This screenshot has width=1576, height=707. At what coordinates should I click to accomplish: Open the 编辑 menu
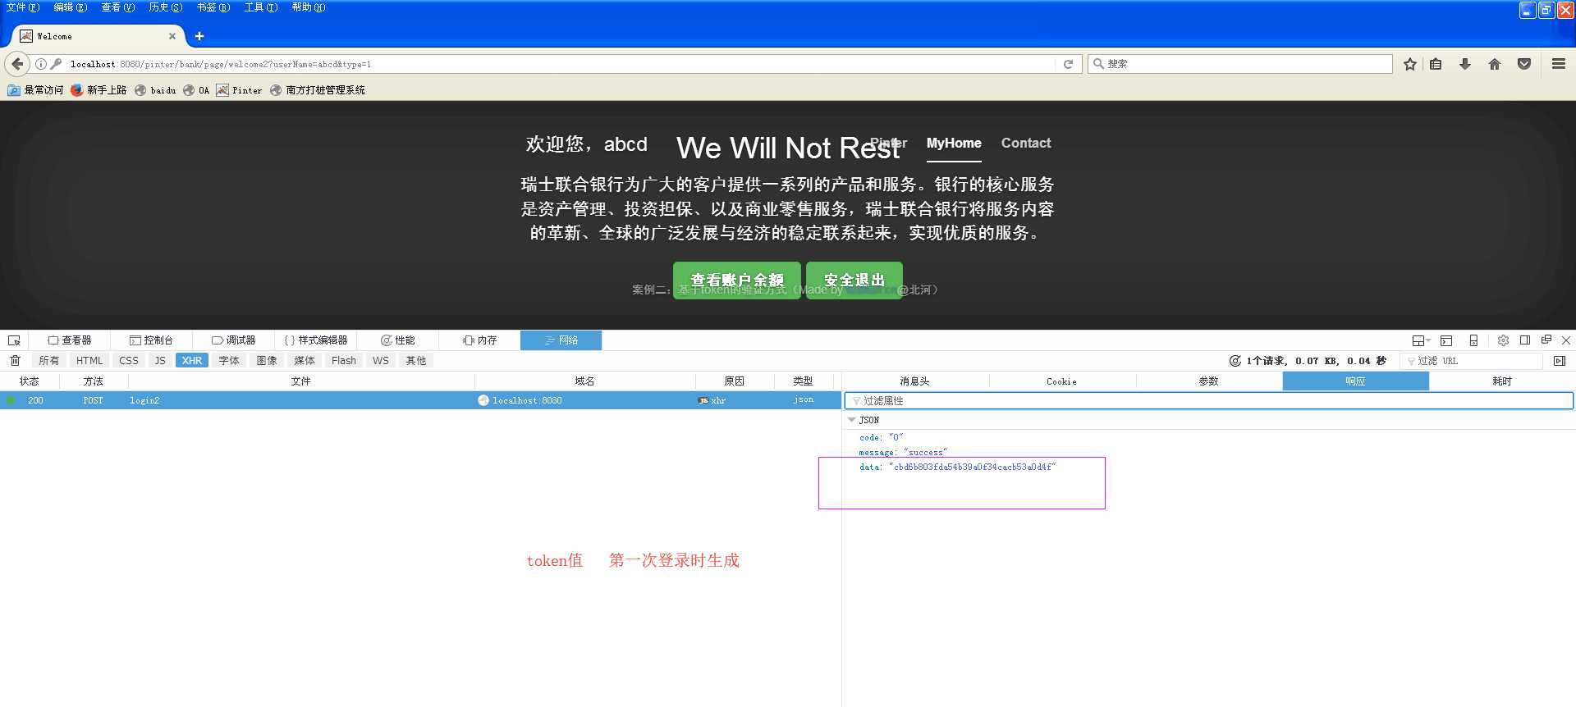(x=70, y=7)
